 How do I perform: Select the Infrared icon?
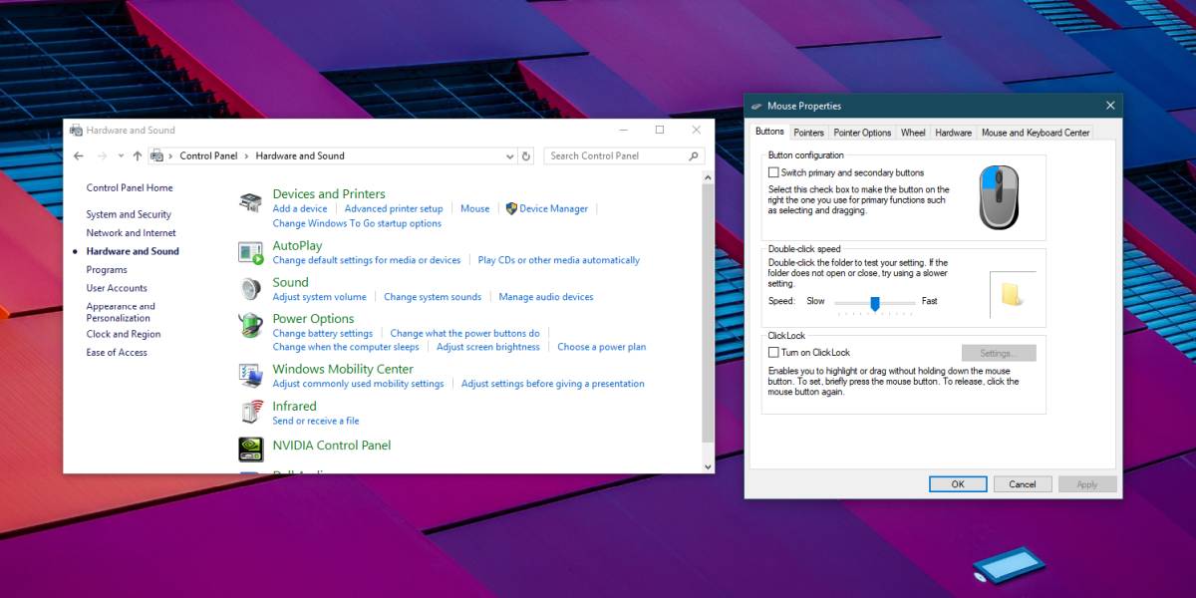click(x=252, y=412)
